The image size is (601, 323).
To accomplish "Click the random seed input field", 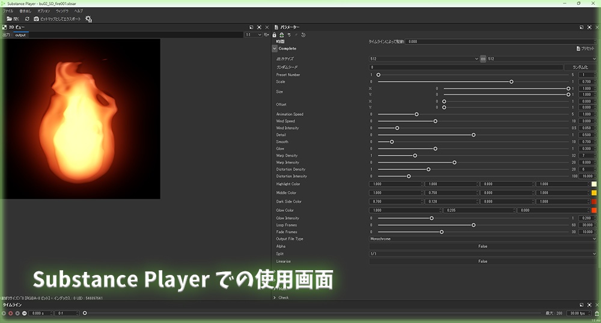I will (x=466, y=67).
